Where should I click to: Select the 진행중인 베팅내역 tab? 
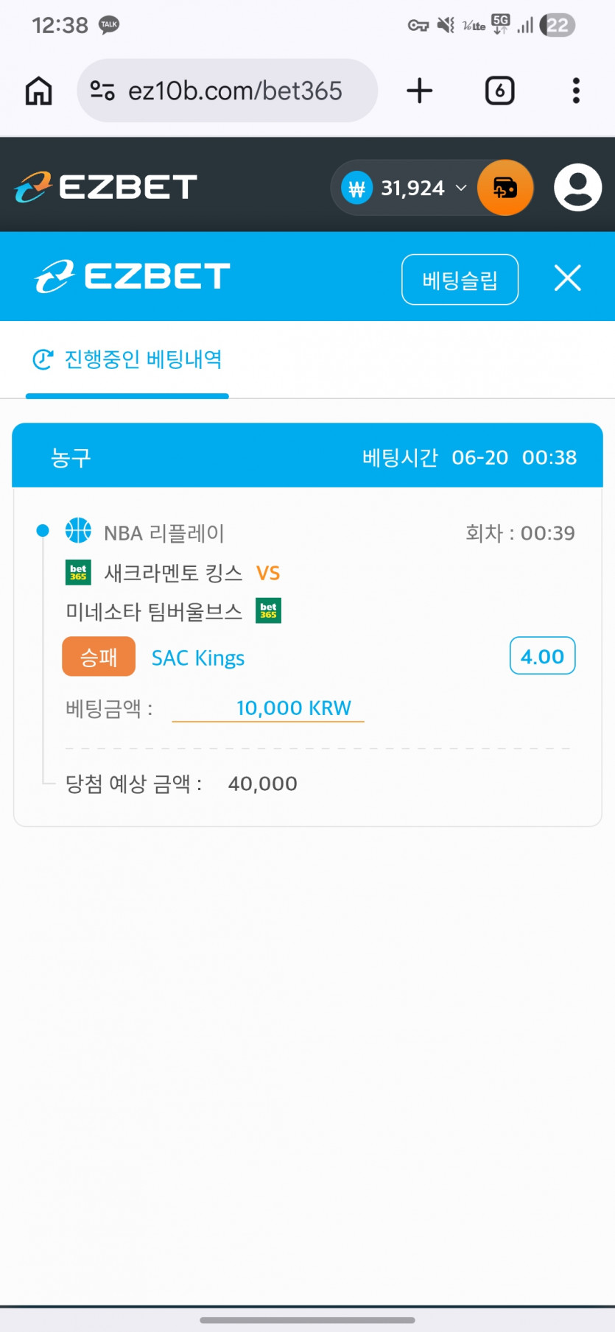pos(127,359)
